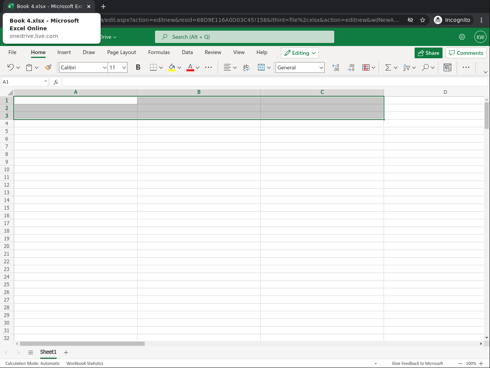Zoom in with the plus icon
This screenshot has height=368, width=490.
481,363
